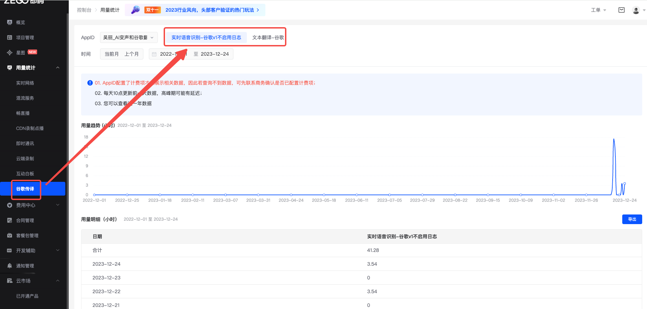The width and height of the screenshot is (647, 309).
Task: Select 谷歌传译 in the sidebar
Action: (x=33, y=189)
